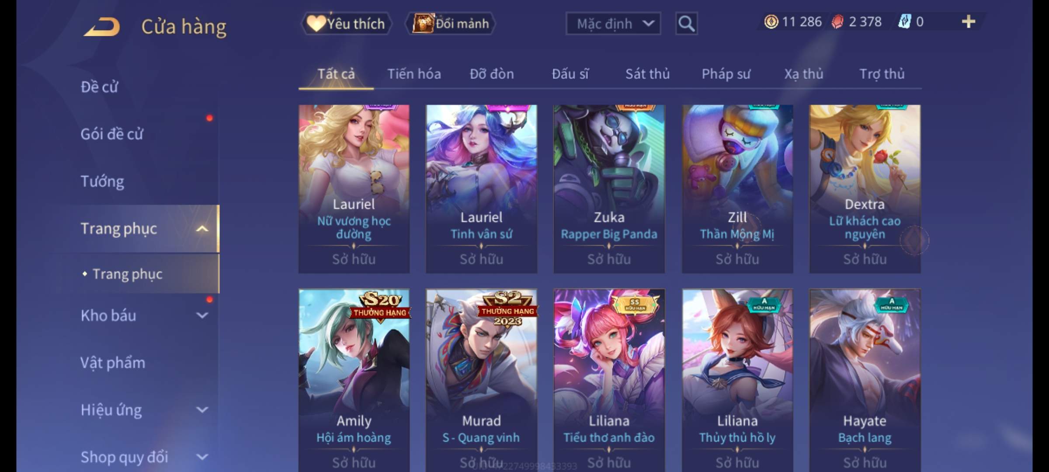Select the Hayate Bạch lang skin card
The width and height of the screenshot is (1049, 472).
pyautogui.click(x=865, y=380)
